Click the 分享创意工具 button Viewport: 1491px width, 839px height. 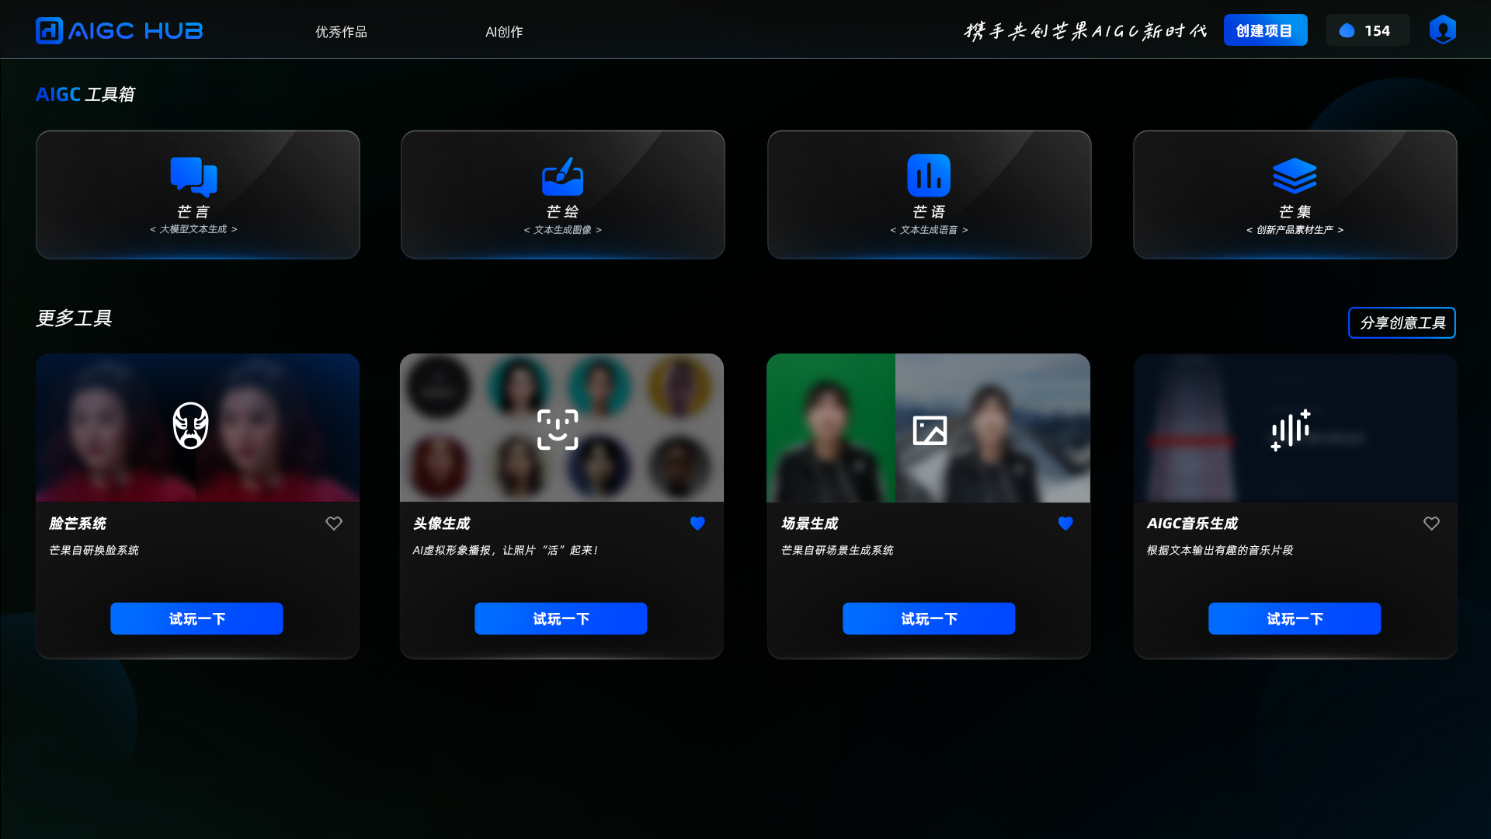[1402, 322]
